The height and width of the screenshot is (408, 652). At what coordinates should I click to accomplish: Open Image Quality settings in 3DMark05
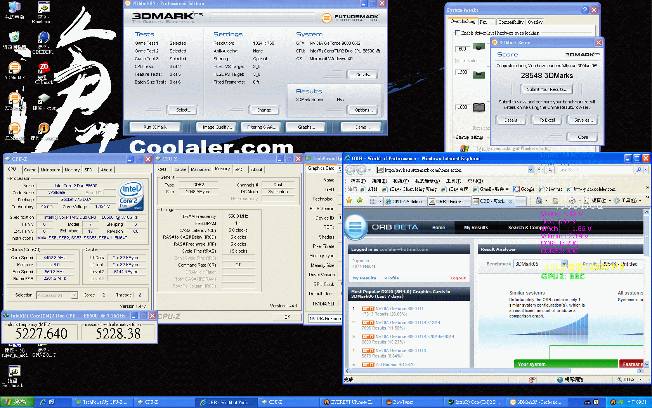click(217, 127)
